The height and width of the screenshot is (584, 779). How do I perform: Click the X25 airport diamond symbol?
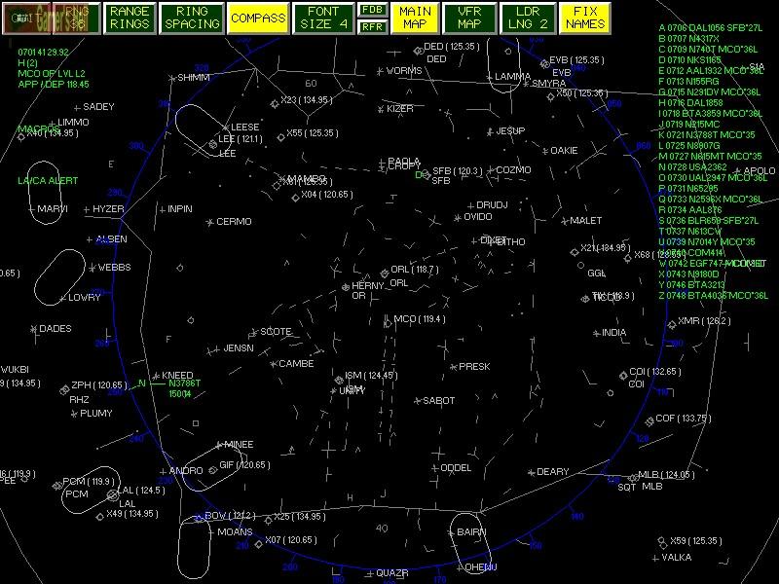269,521
